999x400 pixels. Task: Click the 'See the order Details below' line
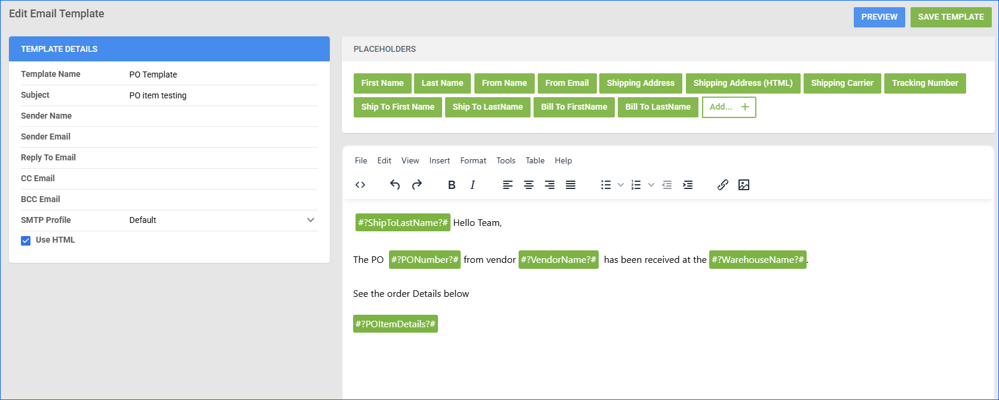tap(411, 294)
